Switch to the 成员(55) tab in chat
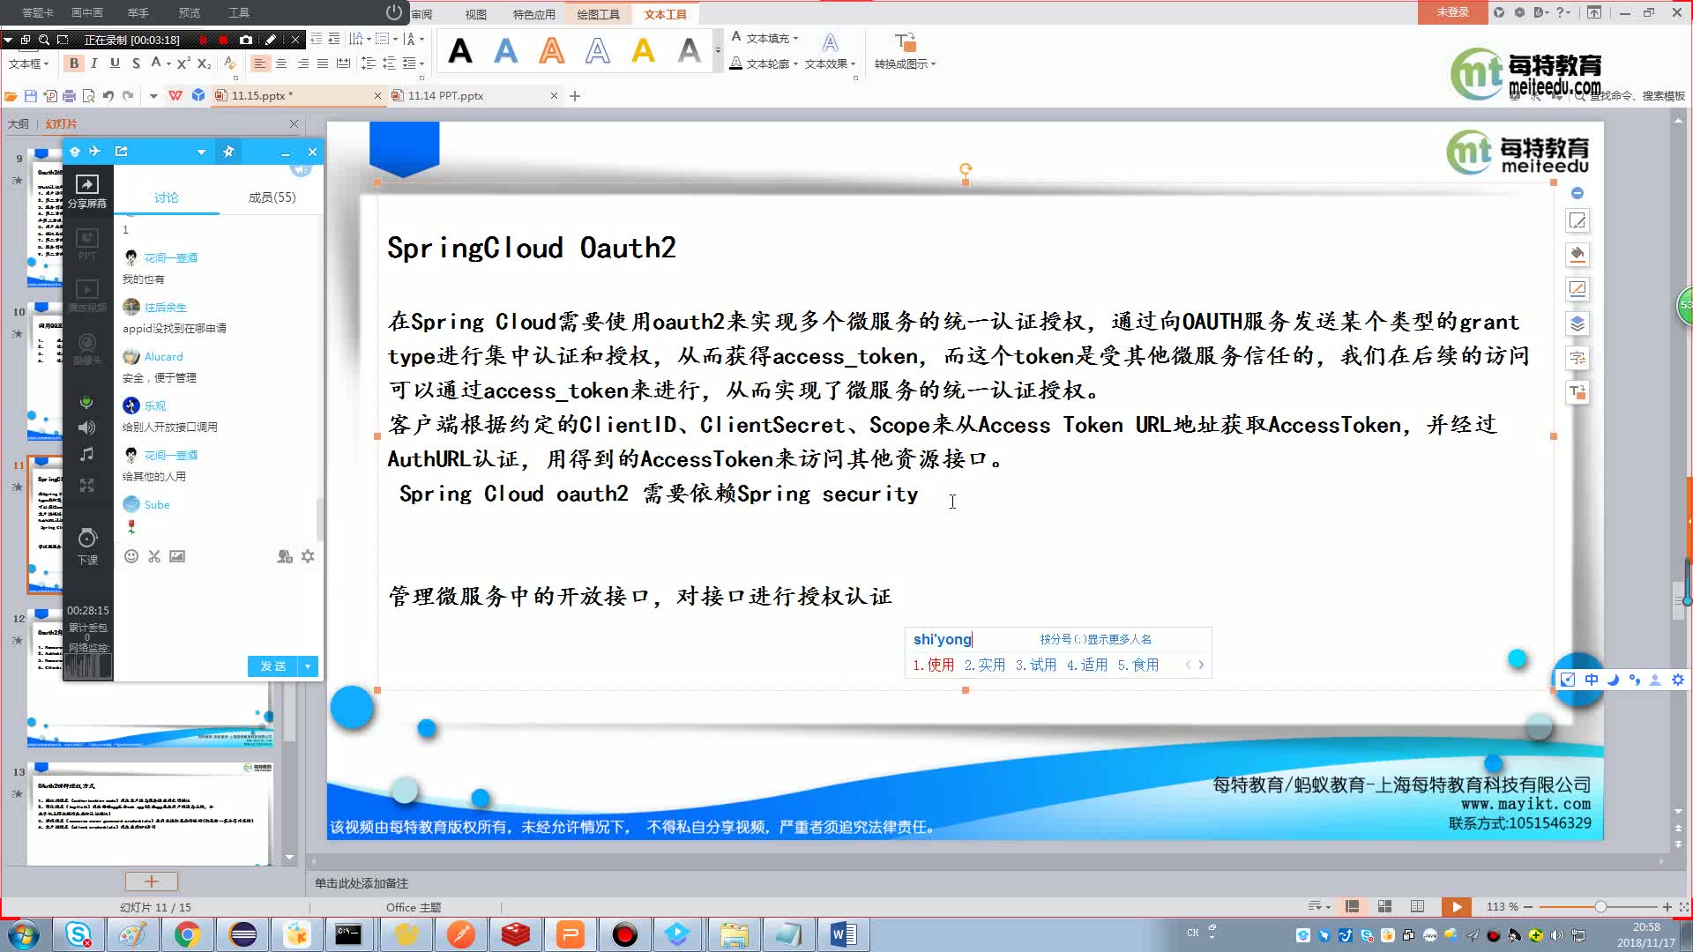The image size is (1693, 952). [x=272, y=197]
